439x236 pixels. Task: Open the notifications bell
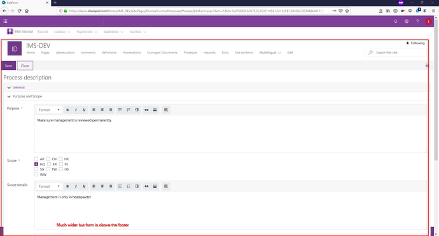396,21
